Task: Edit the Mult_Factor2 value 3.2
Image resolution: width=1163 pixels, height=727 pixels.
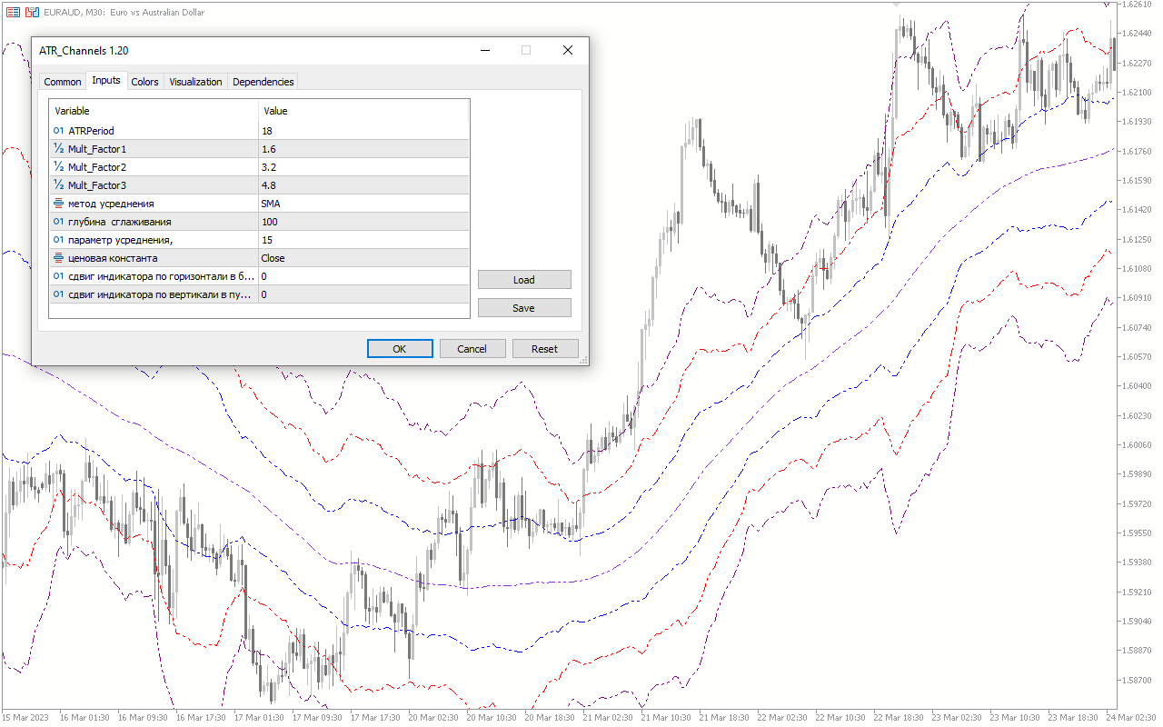Action: click(x=363, y=167)
